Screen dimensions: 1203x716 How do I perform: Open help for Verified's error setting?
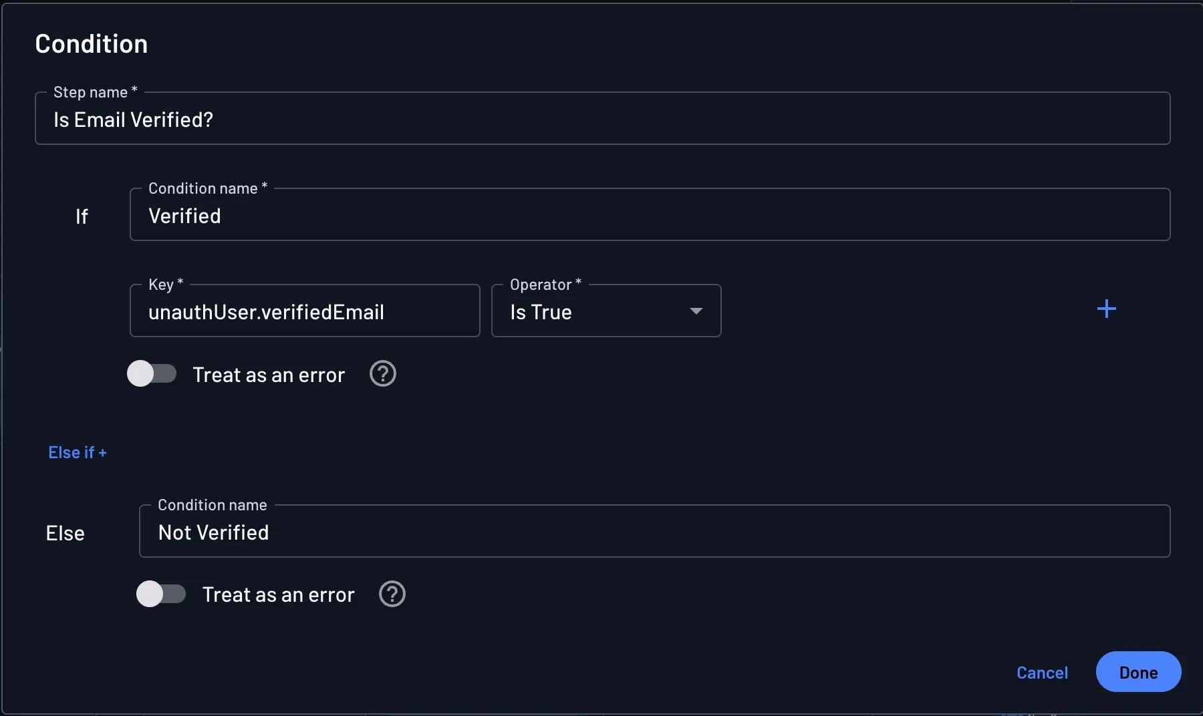pyautogui.click(x=383, y=373)
